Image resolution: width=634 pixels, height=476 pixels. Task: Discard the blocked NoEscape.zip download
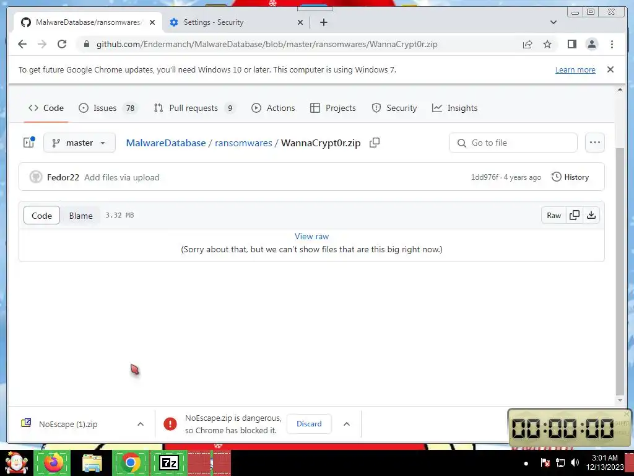click(309, 424)
